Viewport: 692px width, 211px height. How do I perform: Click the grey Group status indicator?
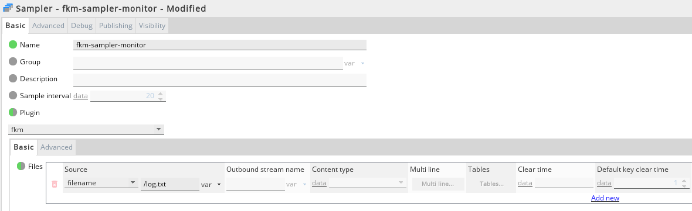click(x=13, y=61)
